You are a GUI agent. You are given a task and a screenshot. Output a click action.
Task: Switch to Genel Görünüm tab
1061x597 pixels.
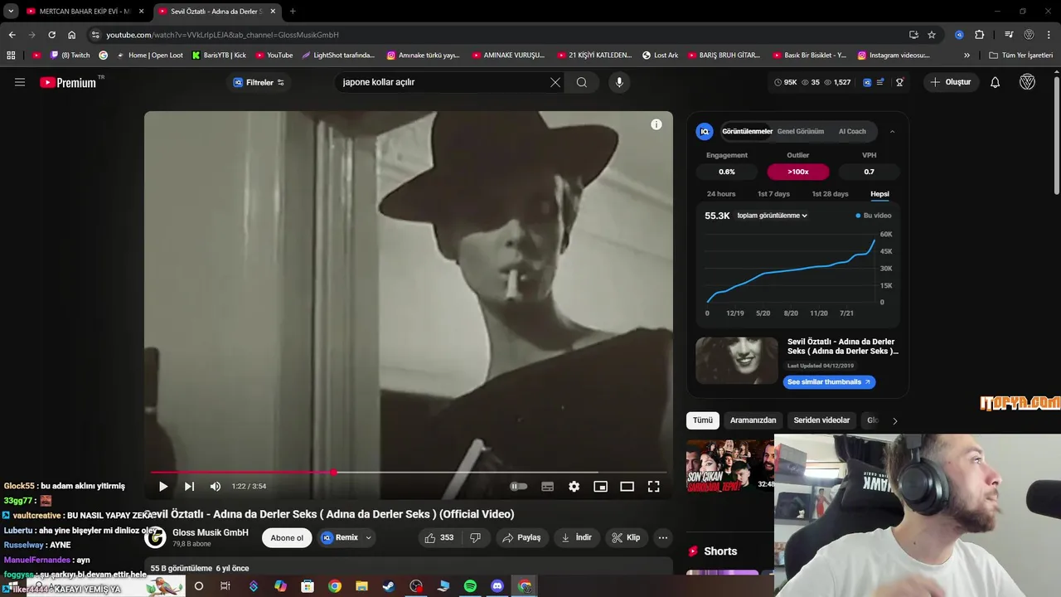point(801,131)
